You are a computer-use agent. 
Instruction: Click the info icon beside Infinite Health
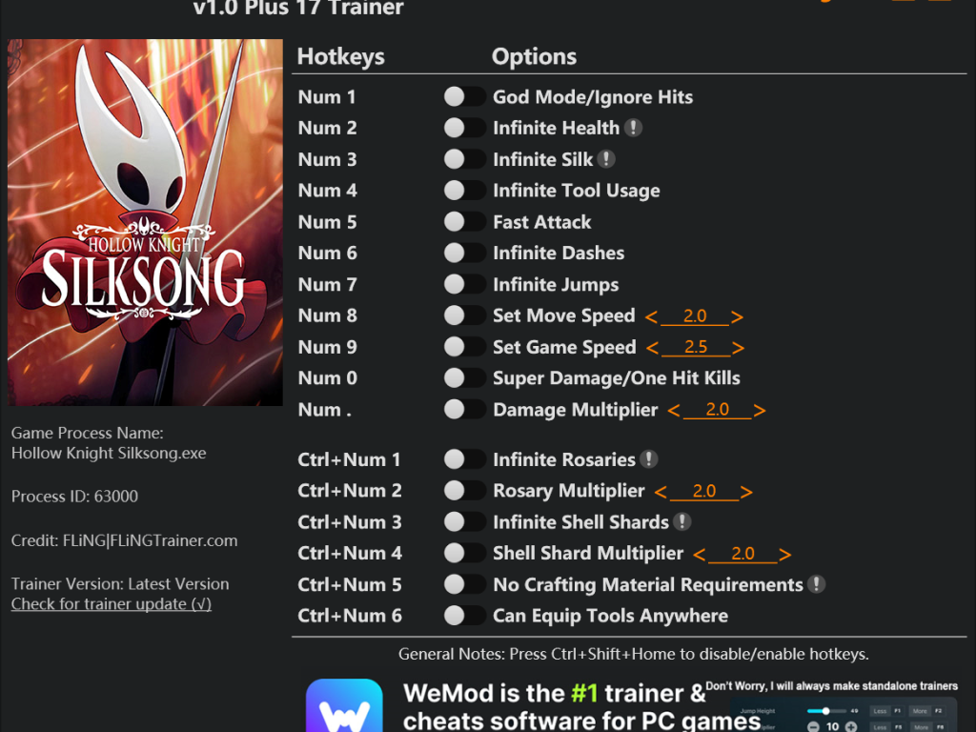pos(633,128)
